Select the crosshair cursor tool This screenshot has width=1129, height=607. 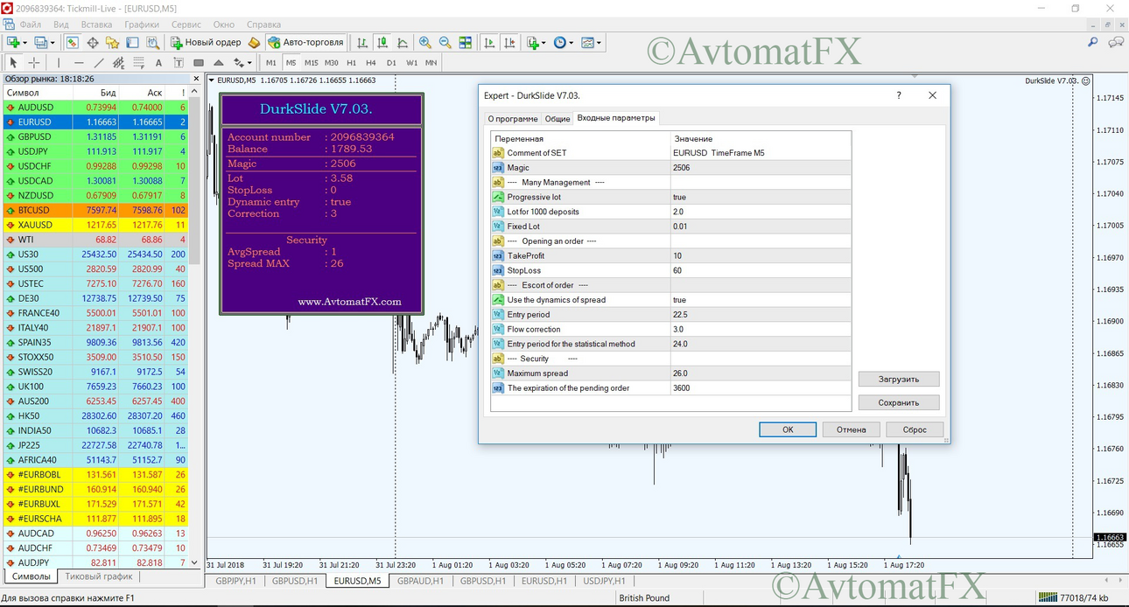tap(34, 62)
